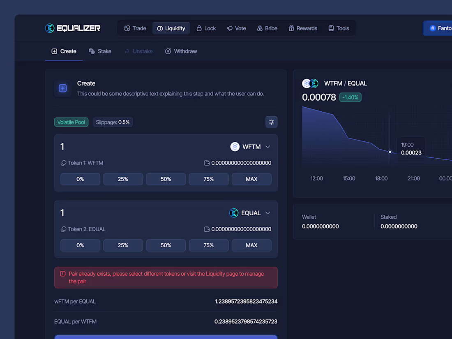Toggle the Slippage 0.5% setting

point(113,122)
